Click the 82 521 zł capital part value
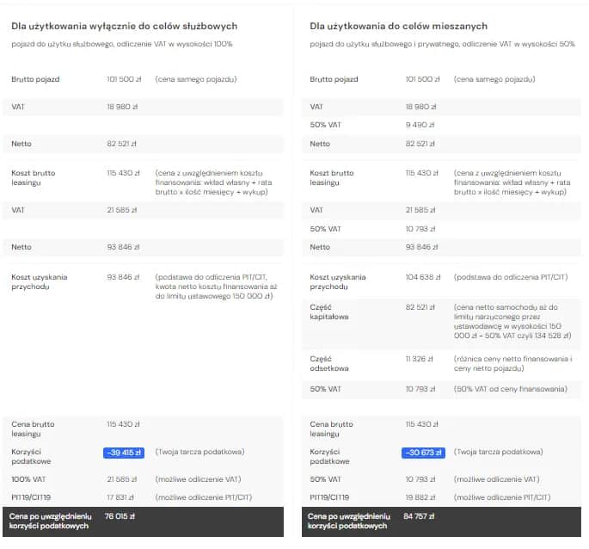 tap(420, 306)
